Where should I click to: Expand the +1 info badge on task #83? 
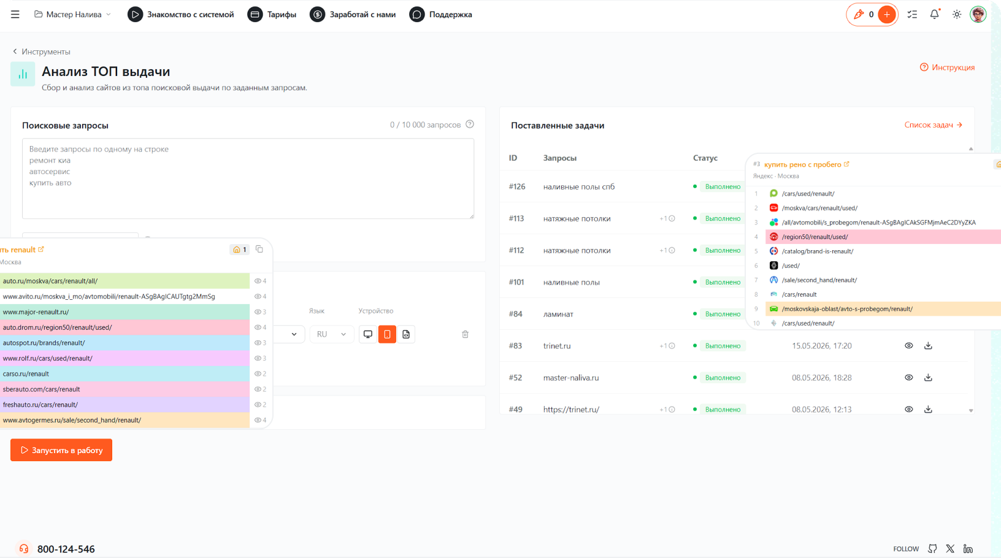pyautogui.click(x=667, y=346)
